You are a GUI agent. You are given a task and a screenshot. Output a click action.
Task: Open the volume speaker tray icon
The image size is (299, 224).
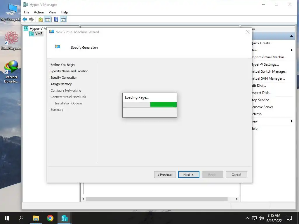coord(261,218)
